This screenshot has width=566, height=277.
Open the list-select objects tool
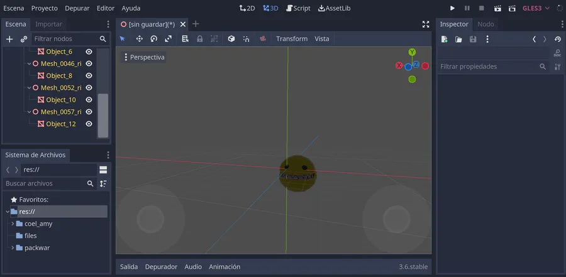pos(185,38)
